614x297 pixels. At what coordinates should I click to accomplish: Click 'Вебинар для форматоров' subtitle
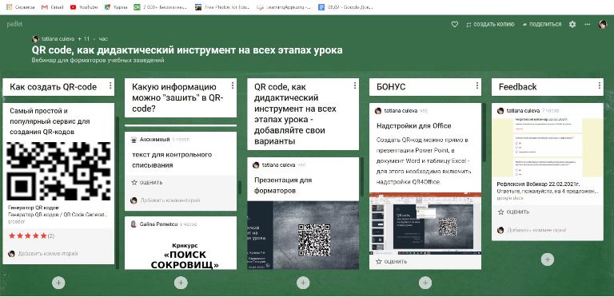pos(98,60)
